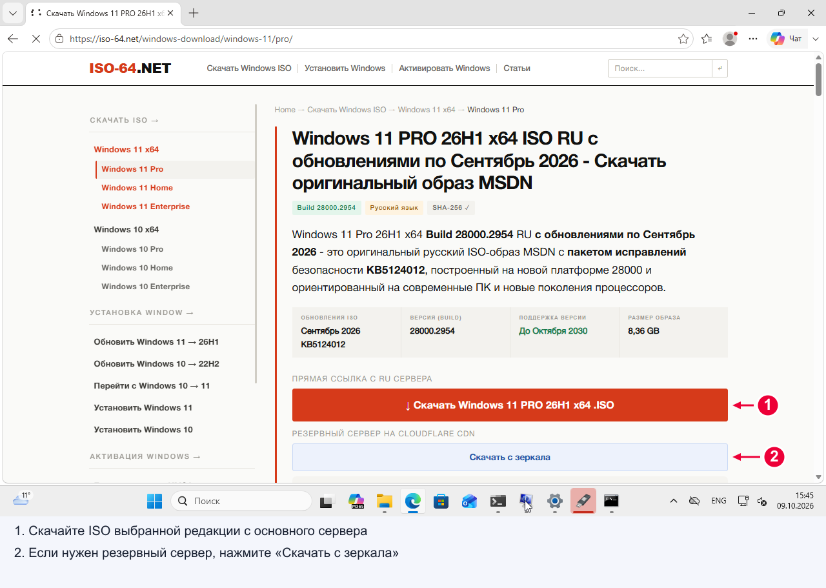826x588 pixels.
Task: Open Windows 10 Pro in the sidebar
Action: click(x=132, y=249)
